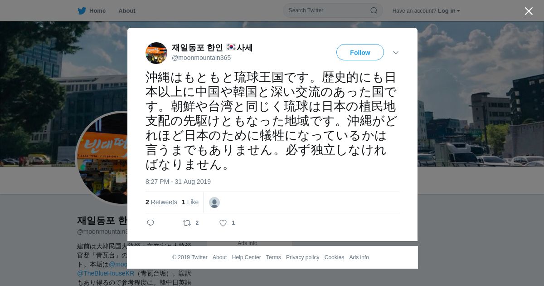The image size is (544, 286).
Task: Like the tweet with the heart icon
Action: (x=223, y=223)
